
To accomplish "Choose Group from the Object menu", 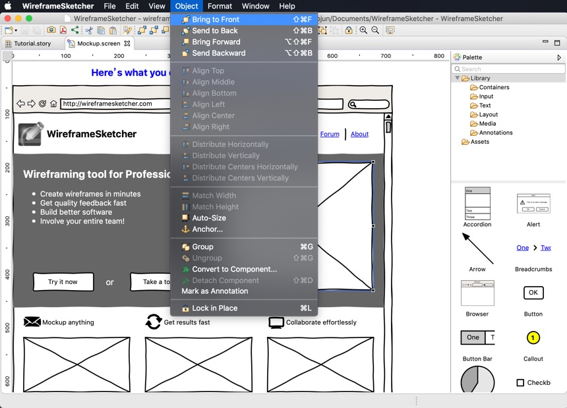I will point(244,247).
